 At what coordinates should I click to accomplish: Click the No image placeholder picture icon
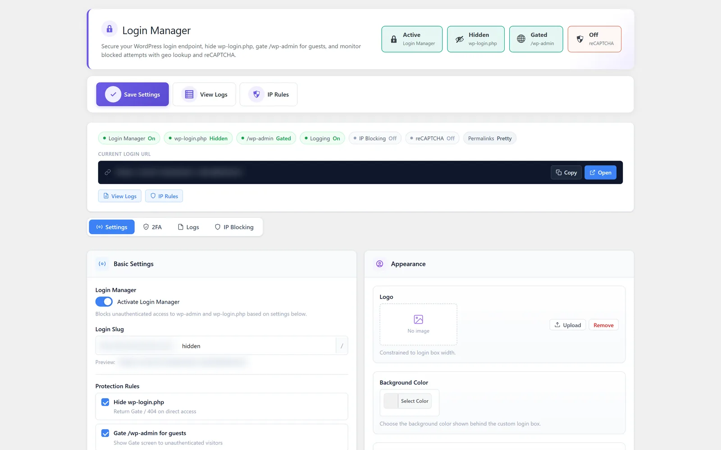[419, 319]
